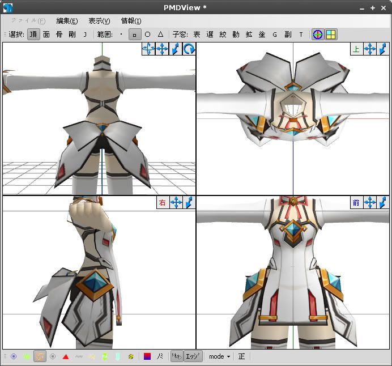Click the zoom arrow in the top 上 viewport
Viewport: 392px width, 366px height.
coord(383,49)
